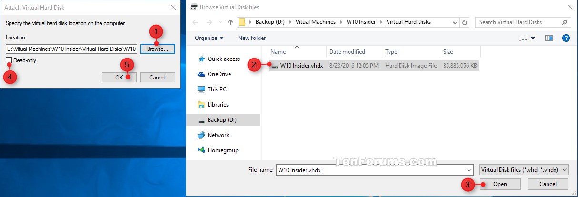The height and width of the screenshot is (197, 578).
Task: Click the search magnifier icon
Action: (564, 22)
